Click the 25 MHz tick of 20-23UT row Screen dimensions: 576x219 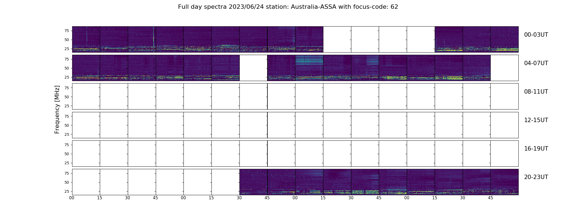coord(67,191)
